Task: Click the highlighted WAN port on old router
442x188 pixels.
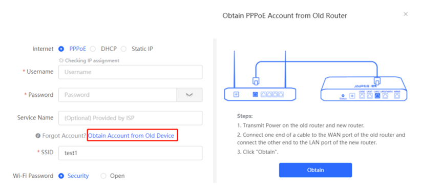Action: (255, 94)
